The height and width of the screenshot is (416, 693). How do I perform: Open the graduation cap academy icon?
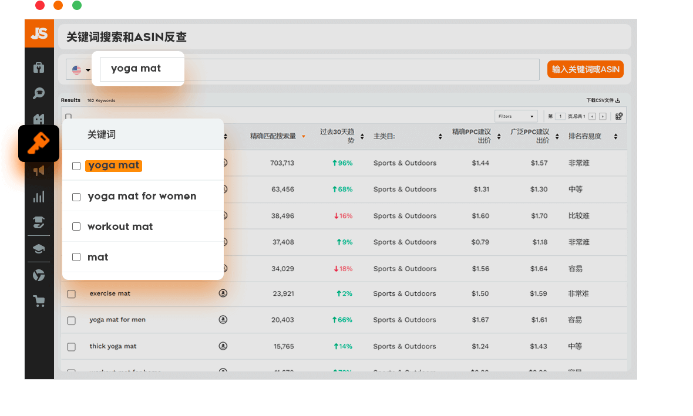coord(39,249)
